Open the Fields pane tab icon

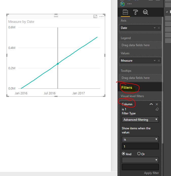[x=125, y=12]
